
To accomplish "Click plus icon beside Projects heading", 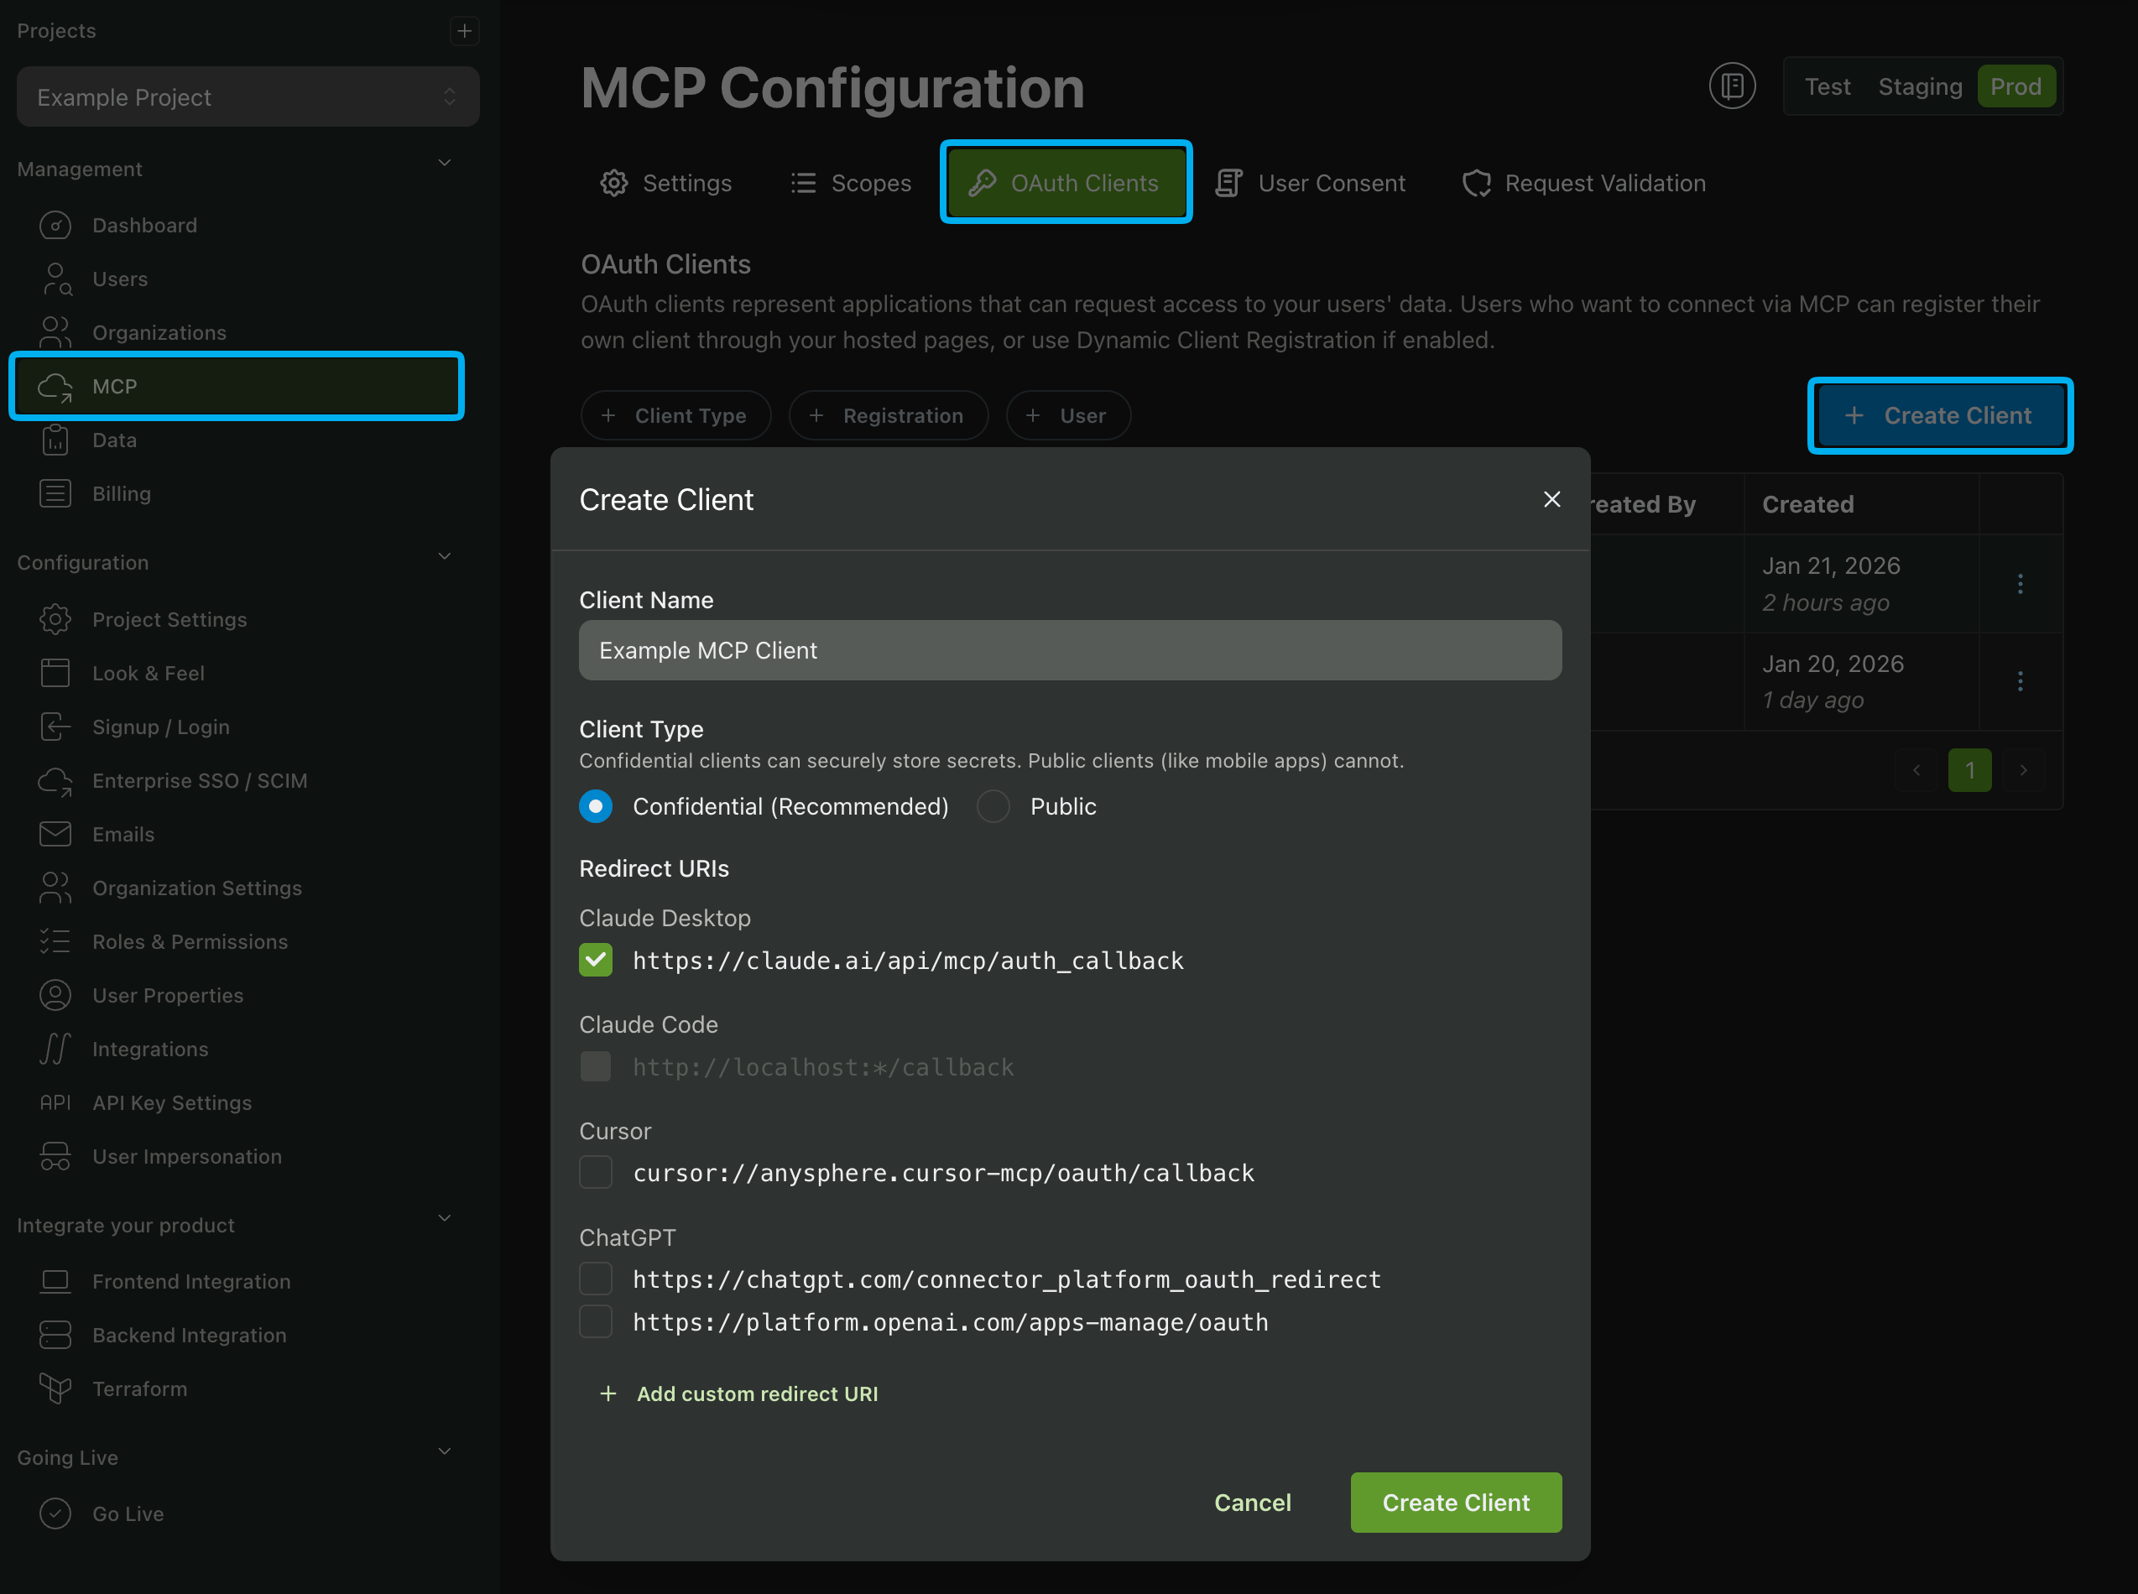I will (464, 31).
